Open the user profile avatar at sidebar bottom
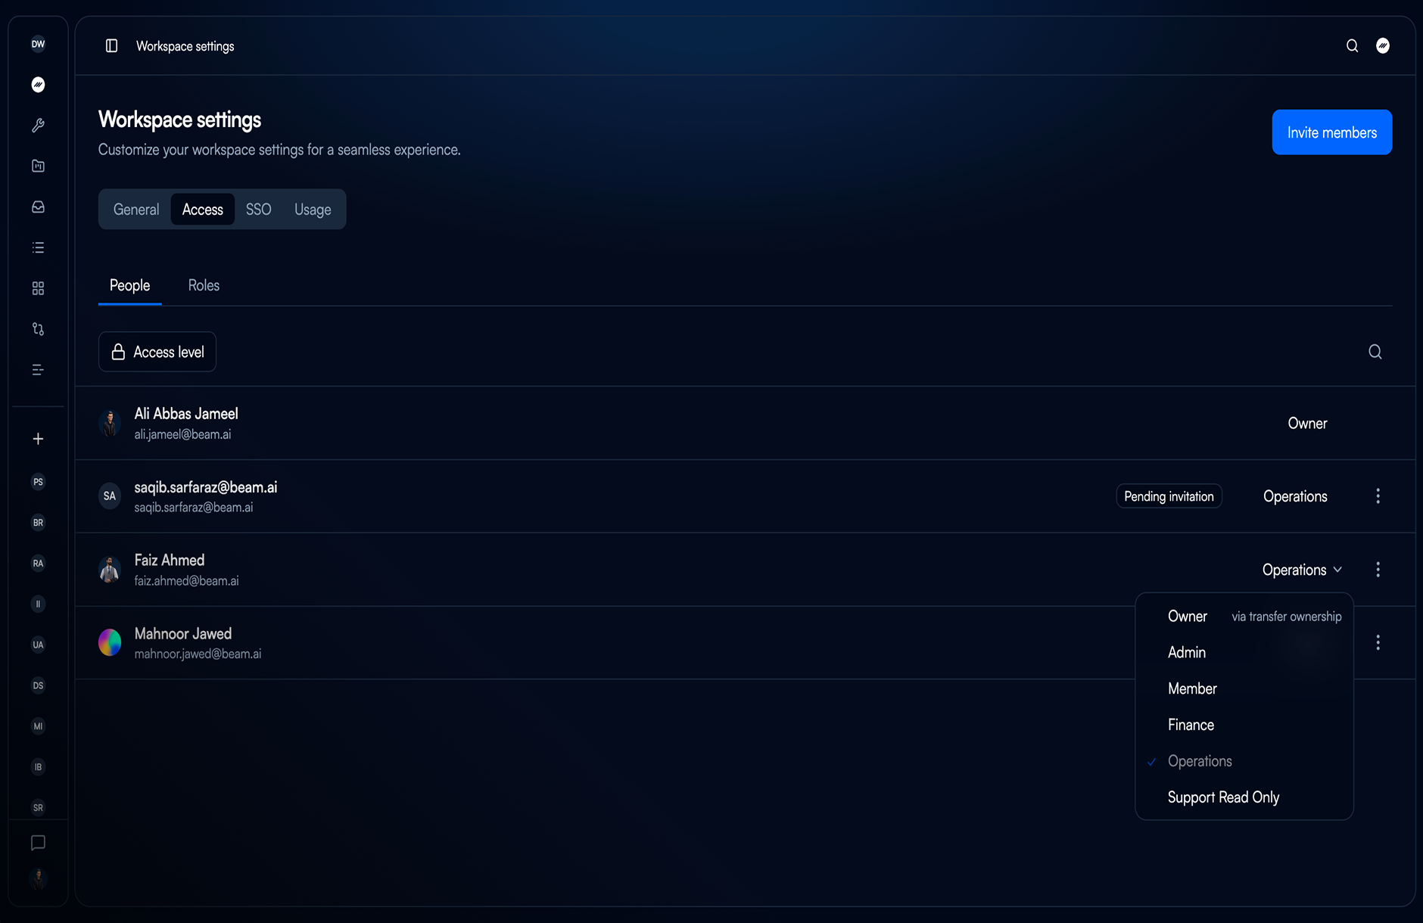The width and height of the screenshot is (1423, 923). [x=38, y=879]
